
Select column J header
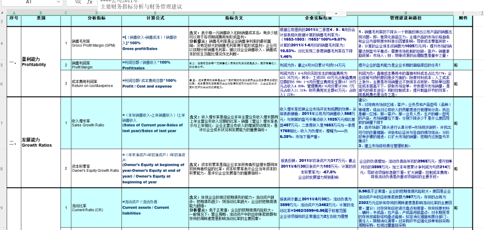click(482, 13)
